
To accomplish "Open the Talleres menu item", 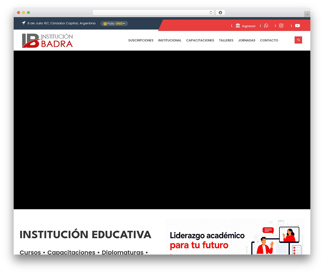I will 226,40.
